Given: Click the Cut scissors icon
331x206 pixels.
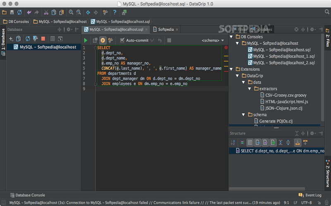Looking at the screenshot, I should click(x=46, y=12).
